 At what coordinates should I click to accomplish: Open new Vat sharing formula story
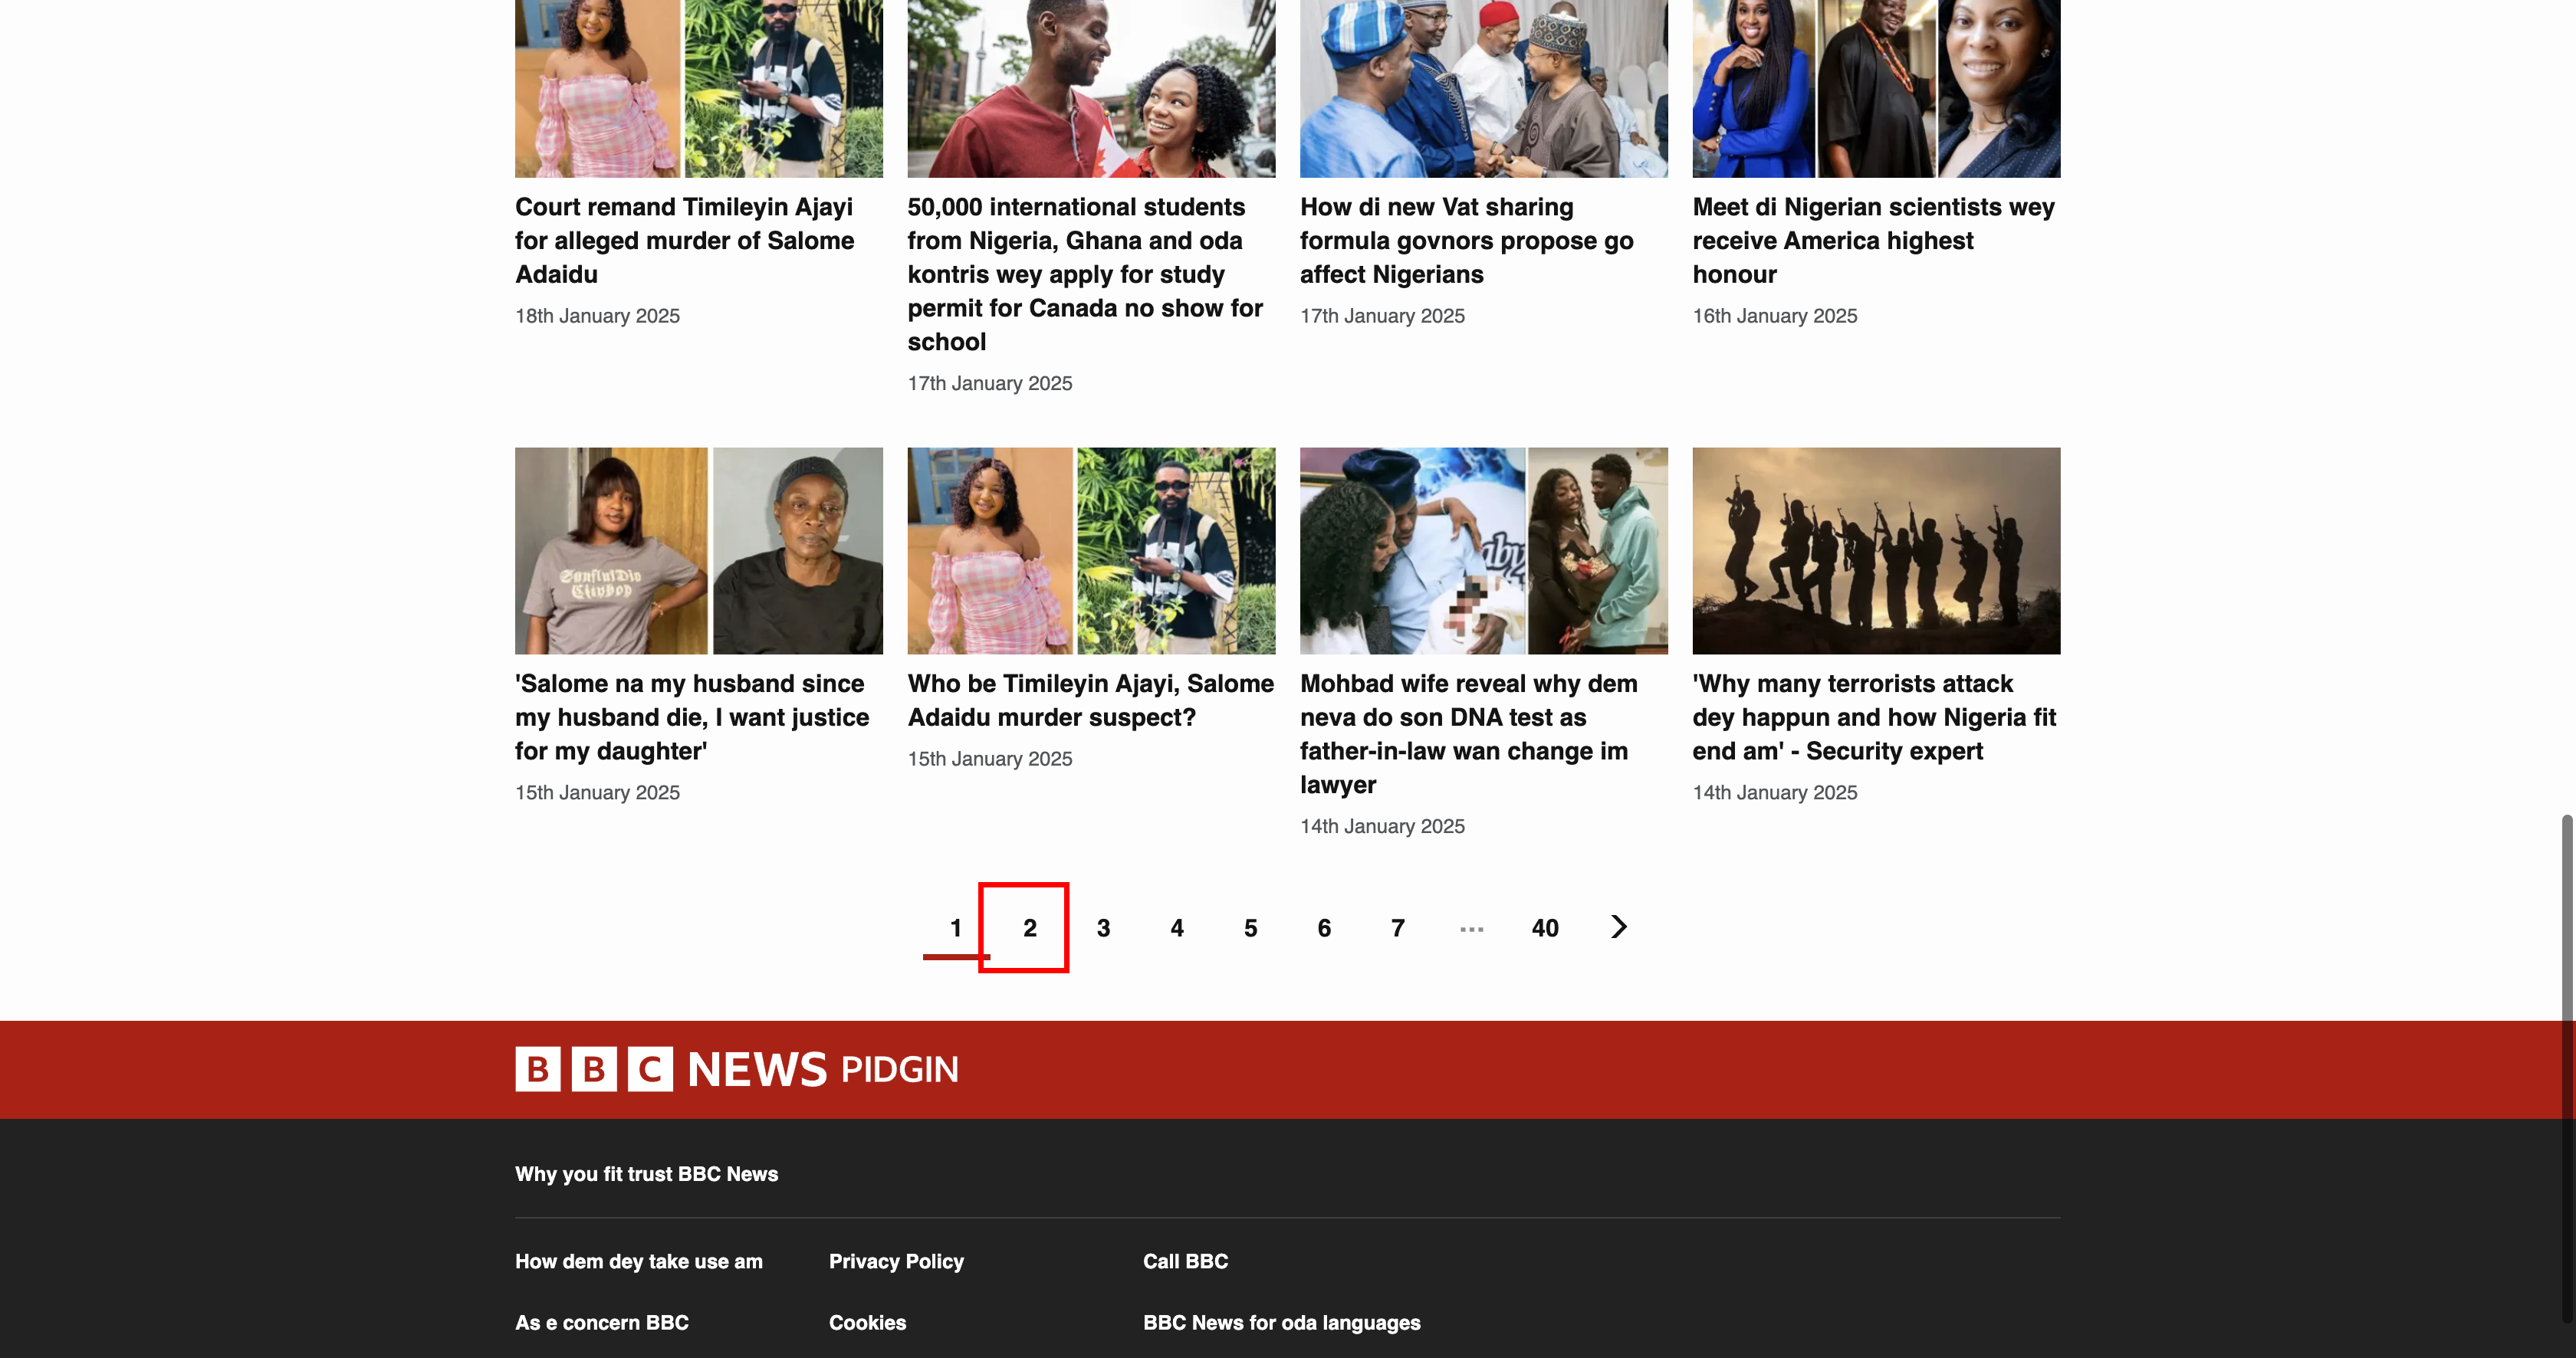tap(1466, 241)
